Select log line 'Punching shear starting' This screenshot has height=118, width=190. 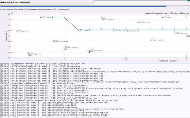coord(39,84)
